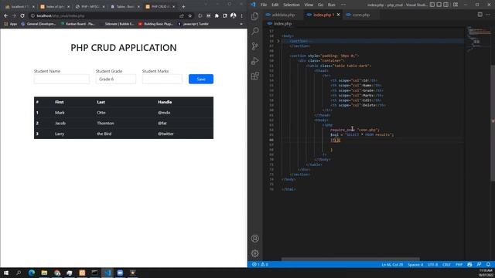
Task: Open the Edit menu in VS Code
Action: pos(275,5)
